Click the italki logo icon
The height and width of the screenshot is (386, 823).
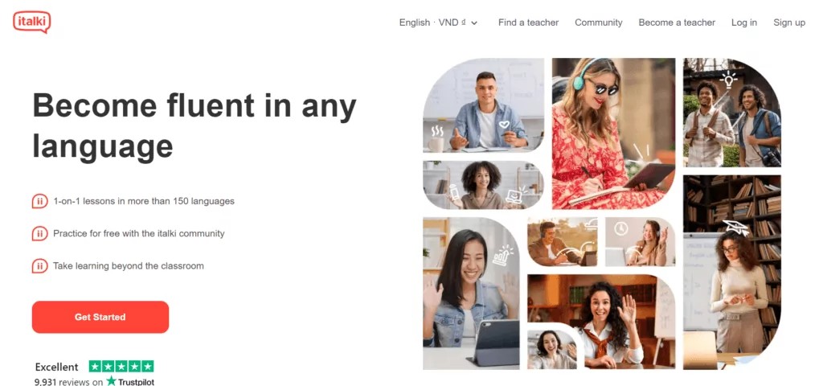tap(32, 22)
